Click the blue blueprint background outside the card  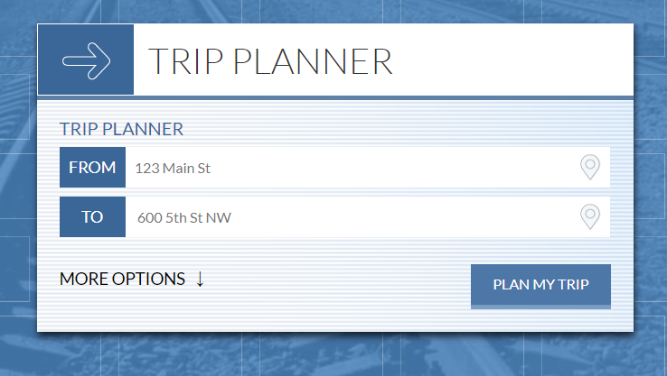332,354
